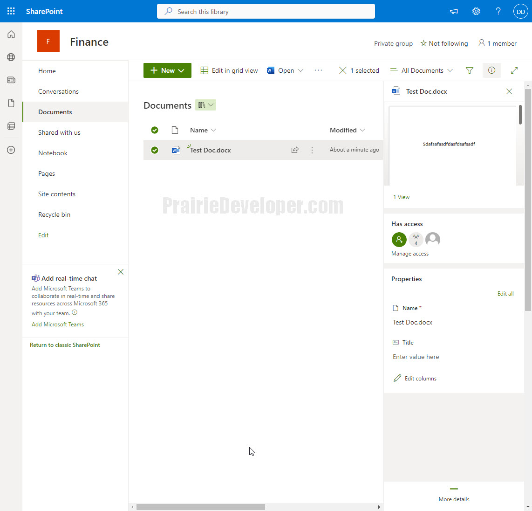
Task: Open the Modified column header menu
Action: tap(347, 130)
